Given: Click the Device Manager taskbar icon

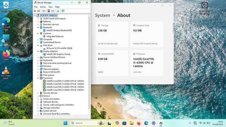Looking at the screenshot, I should tap(161, 123).
